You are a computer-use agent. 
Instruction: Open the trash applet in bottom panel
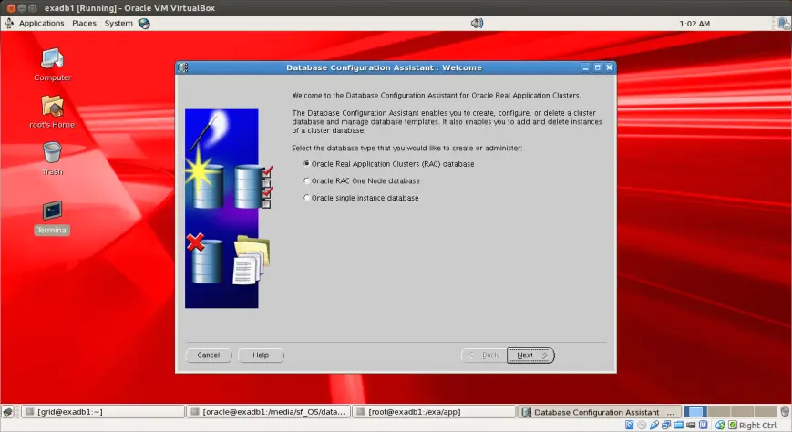pyautogui.click(x=785, y=412)
